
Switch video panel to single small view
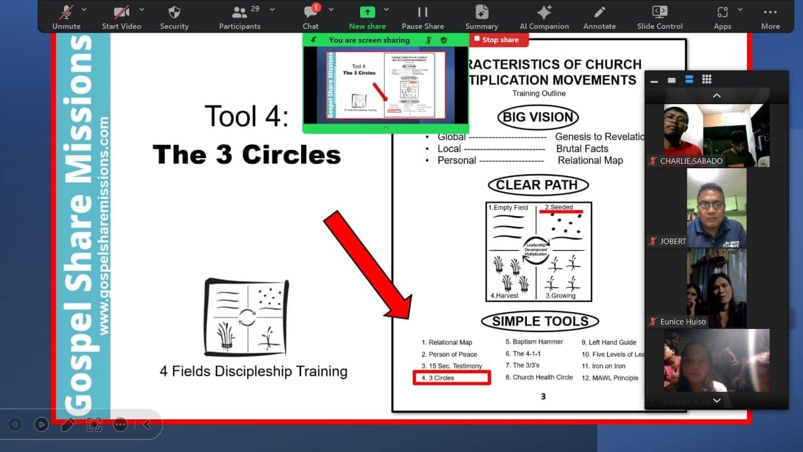(x=671, y=80)
